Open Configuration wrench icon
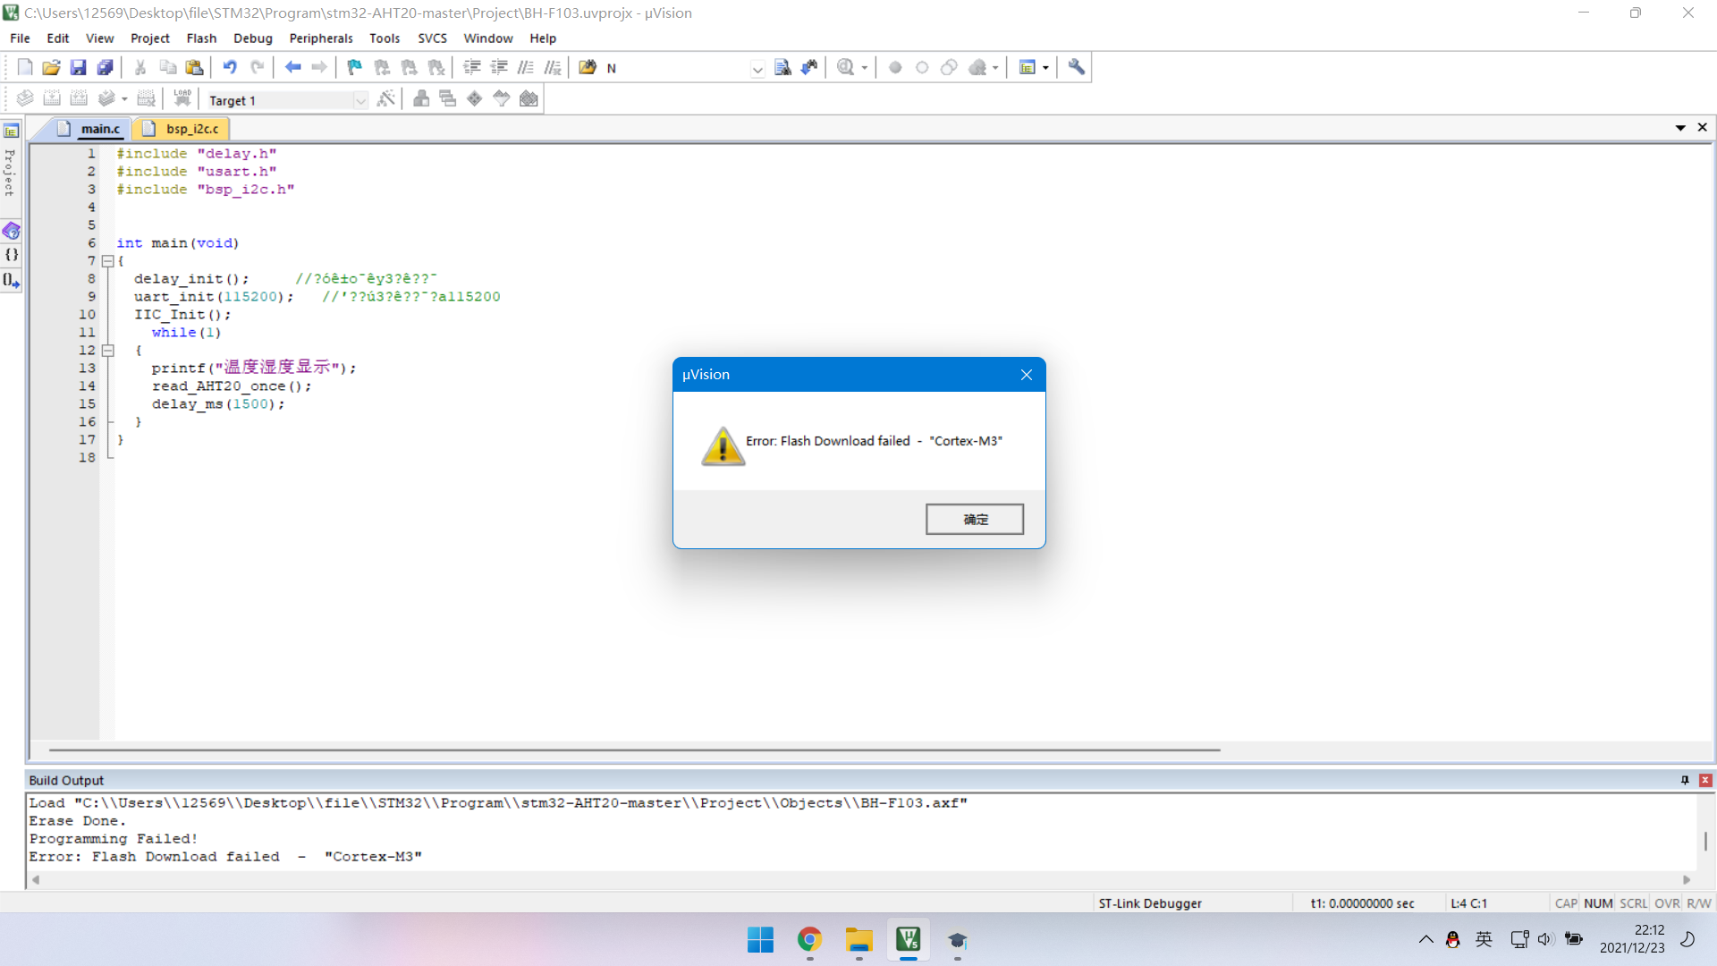1717x966 pixels. pyautogui.click(x=1077, y=68)
